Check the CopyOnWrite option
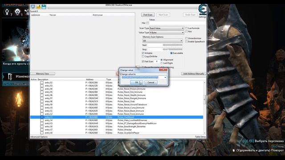Viewport: 285px width, 160px height. [x=143, y=56]
